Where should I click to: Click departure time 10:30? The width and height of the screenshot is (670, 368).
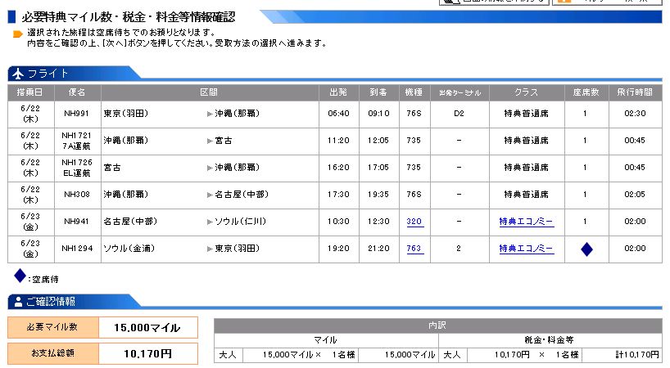pos(338,222)
